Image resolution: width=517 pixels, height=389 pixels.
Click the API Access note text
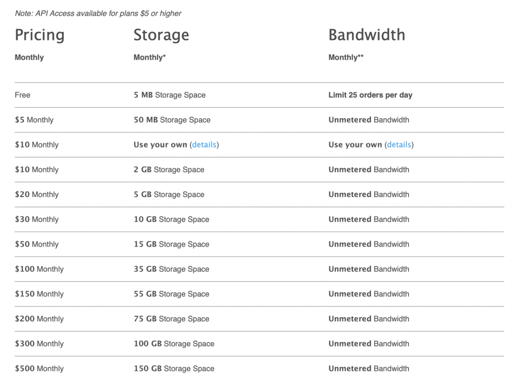98,13
